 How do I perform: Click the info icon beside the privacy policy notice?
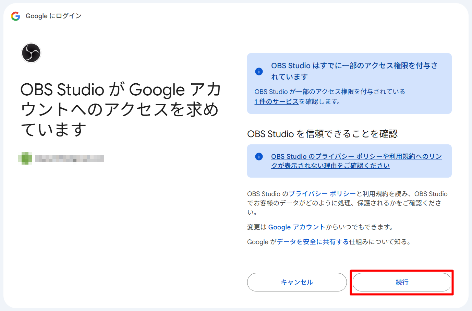pos(259,157)
